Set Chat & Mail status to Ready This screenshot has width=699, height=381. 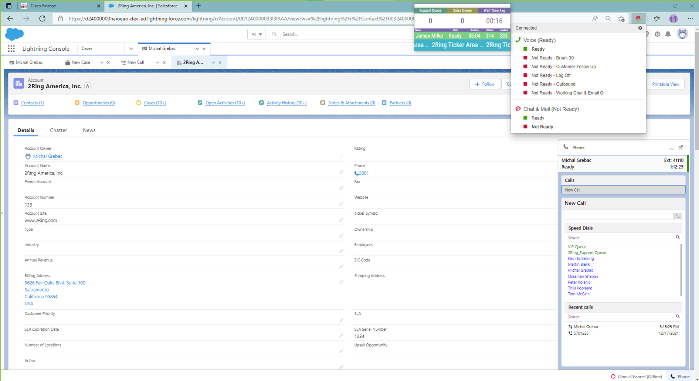point(538,118)
